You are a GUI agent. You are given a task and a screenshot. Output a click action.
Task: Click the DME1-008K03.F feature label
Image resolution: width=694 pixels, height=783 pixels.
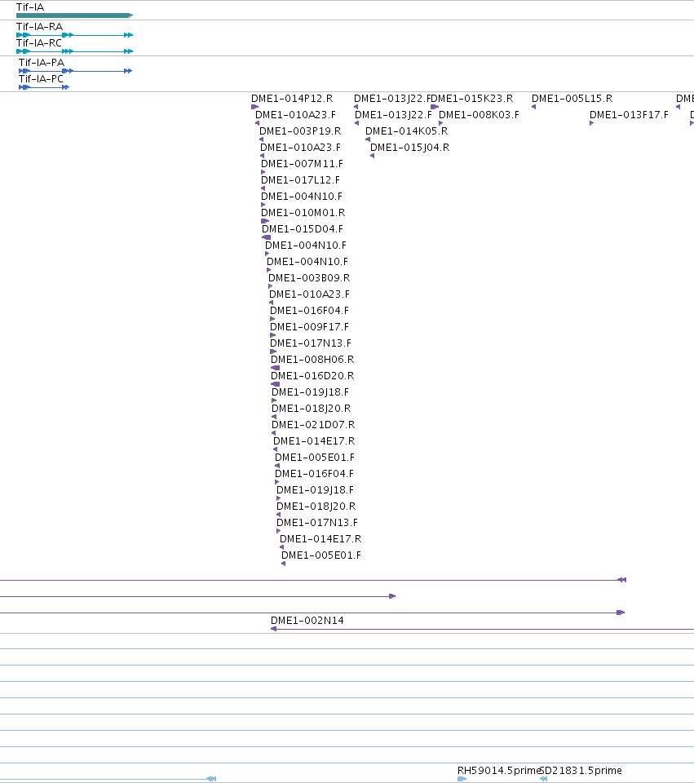click(x=480, y=115)
